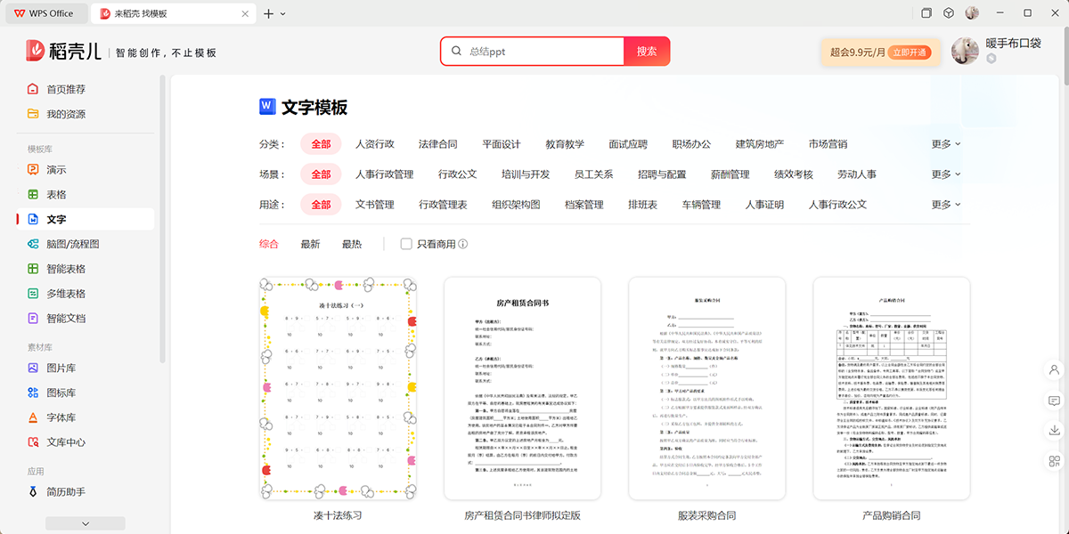Open the 多维表格 section
The height and width of the screenshot is (534, 1069).
[x=60, y=293]
